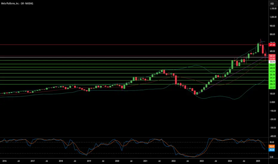The width and height of the screenshot is (278, 164).
Task: Select the green 381.94 level label
Action: (x=272, y=75)
